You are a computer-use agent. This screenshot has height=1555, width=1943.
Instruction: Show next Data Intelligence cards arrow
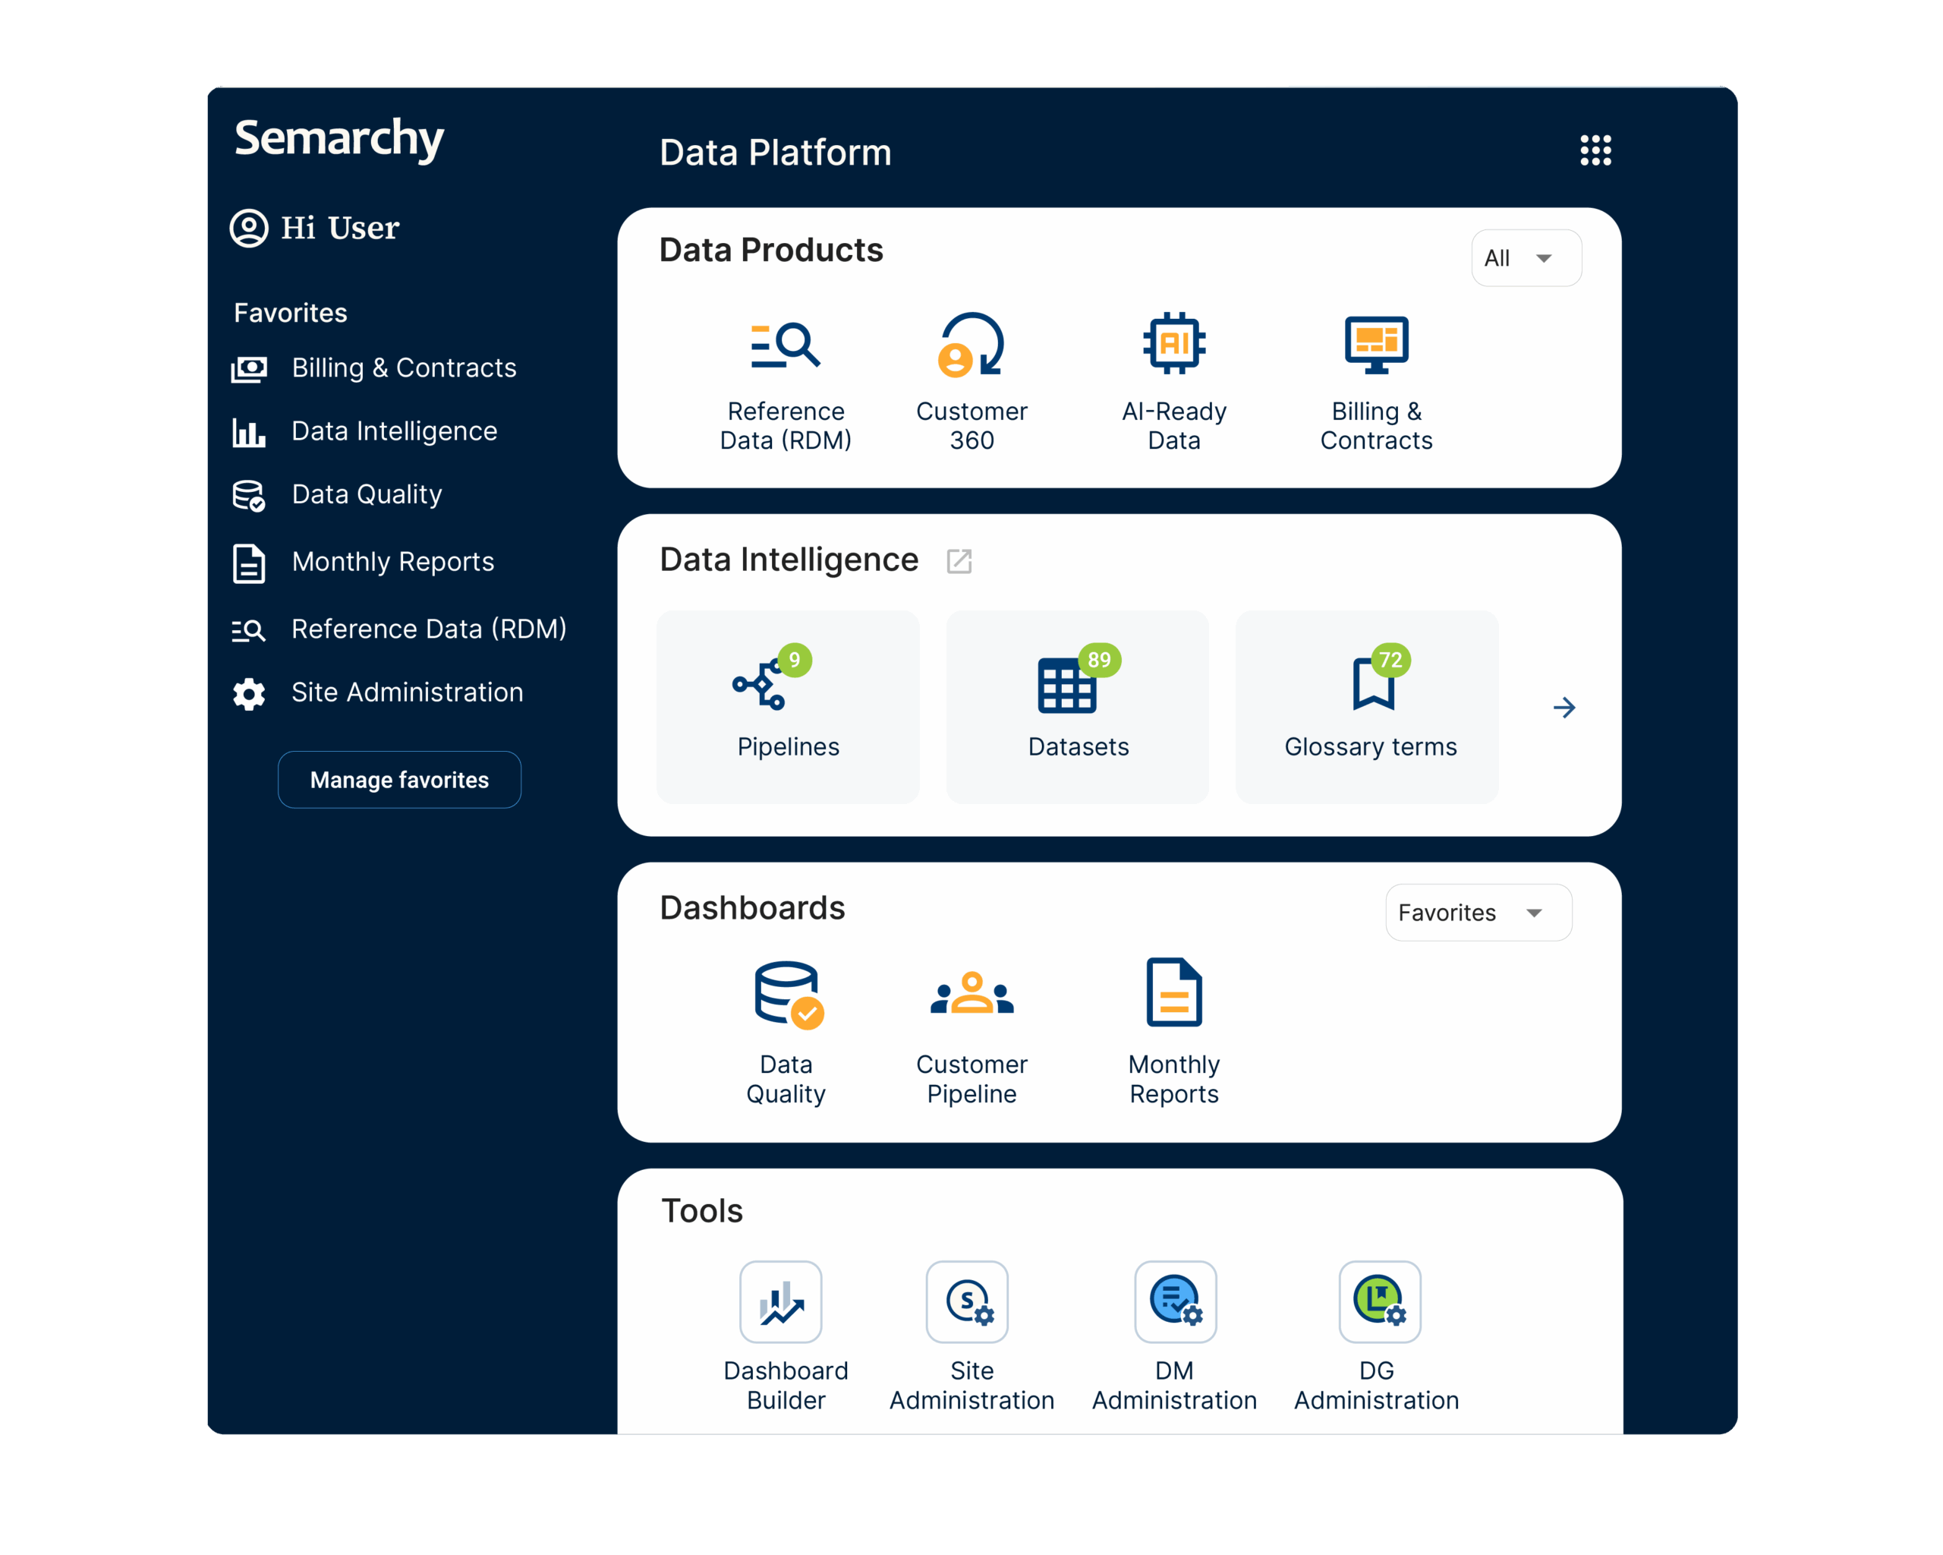1564,708
